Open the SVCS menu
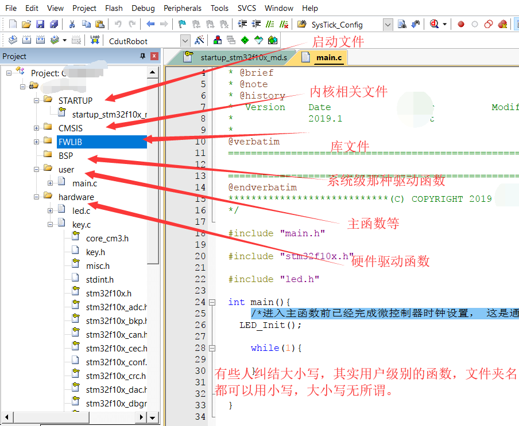Viewport: 519px width, 426px height. click(247, 8)
